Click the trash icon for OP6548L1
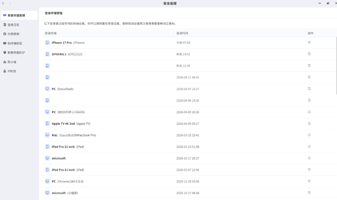The width and height of the screenshot is (337, 200). [x=309, y=54]
